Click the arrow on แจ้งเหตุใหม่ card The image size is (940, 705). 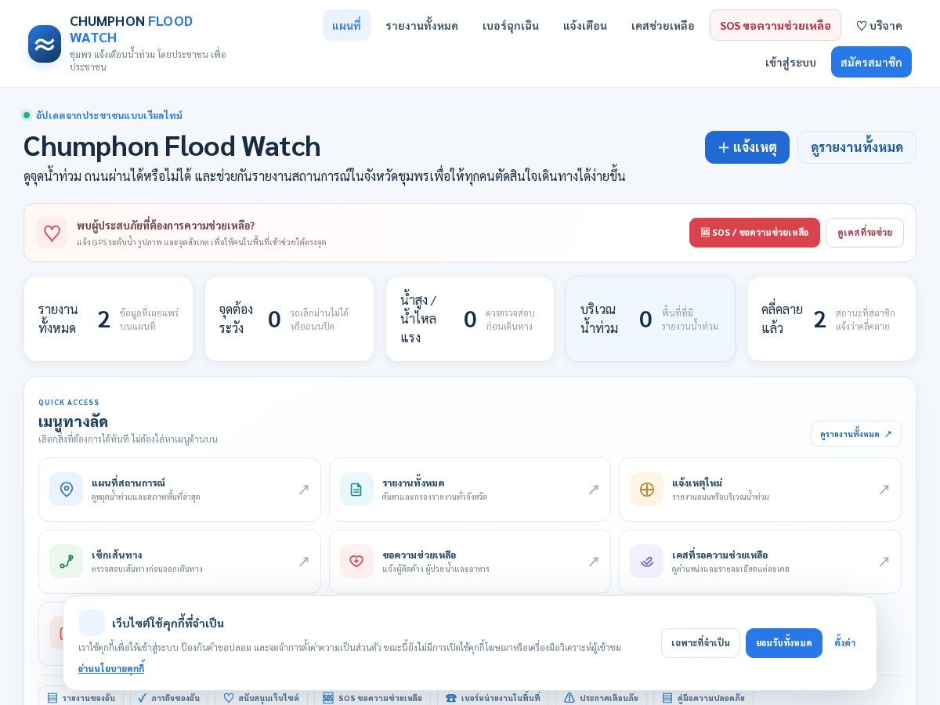pyautogui.click(x=884, y=490)
